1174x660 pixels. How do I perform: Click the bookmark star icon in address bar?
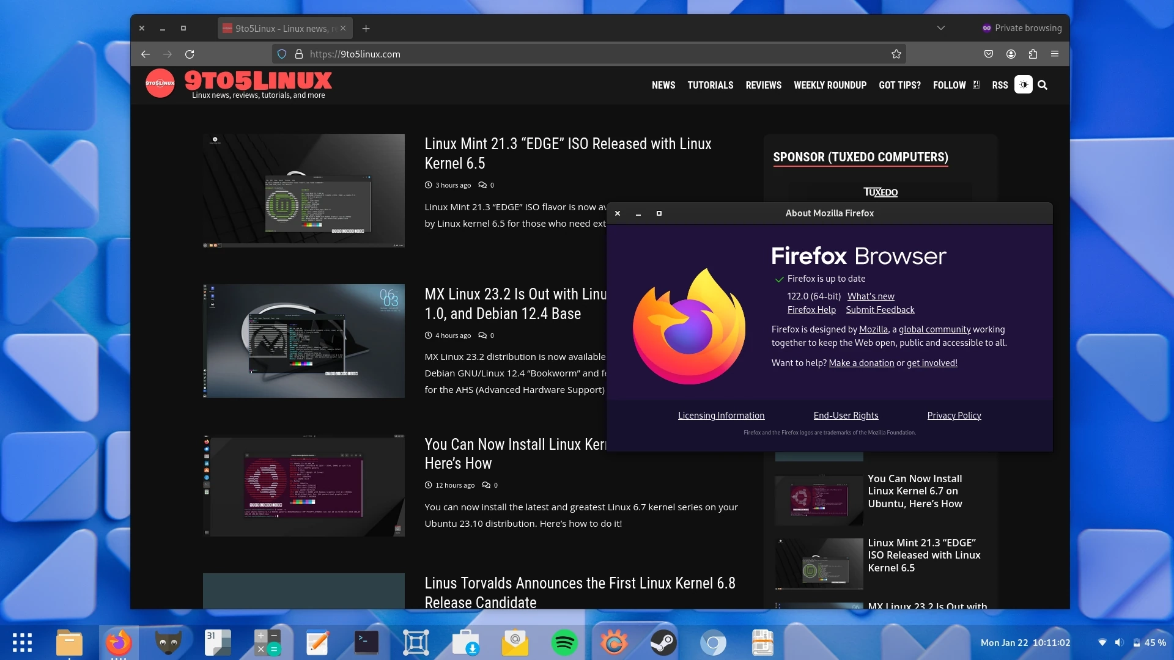(x=896, y=54)
